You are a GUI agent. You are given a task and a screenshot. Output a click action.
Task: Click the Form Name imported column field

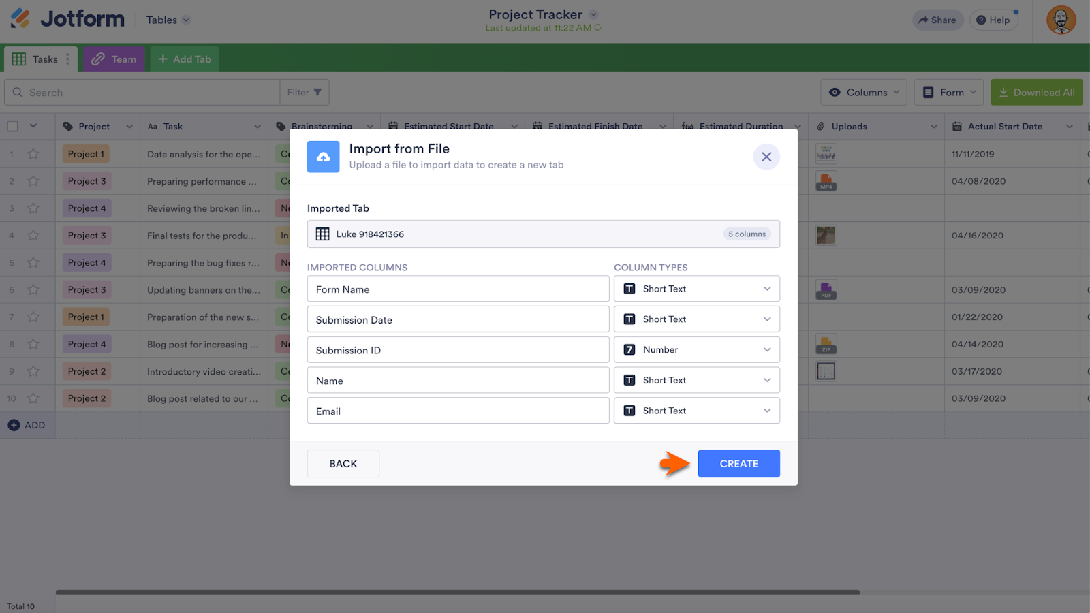tap(458, 289)
